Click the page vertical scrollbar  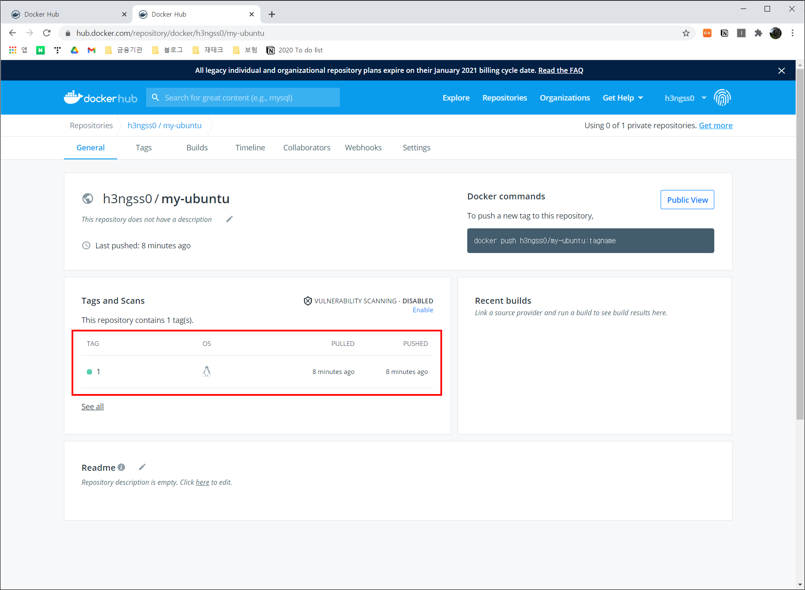coord(800,244)
